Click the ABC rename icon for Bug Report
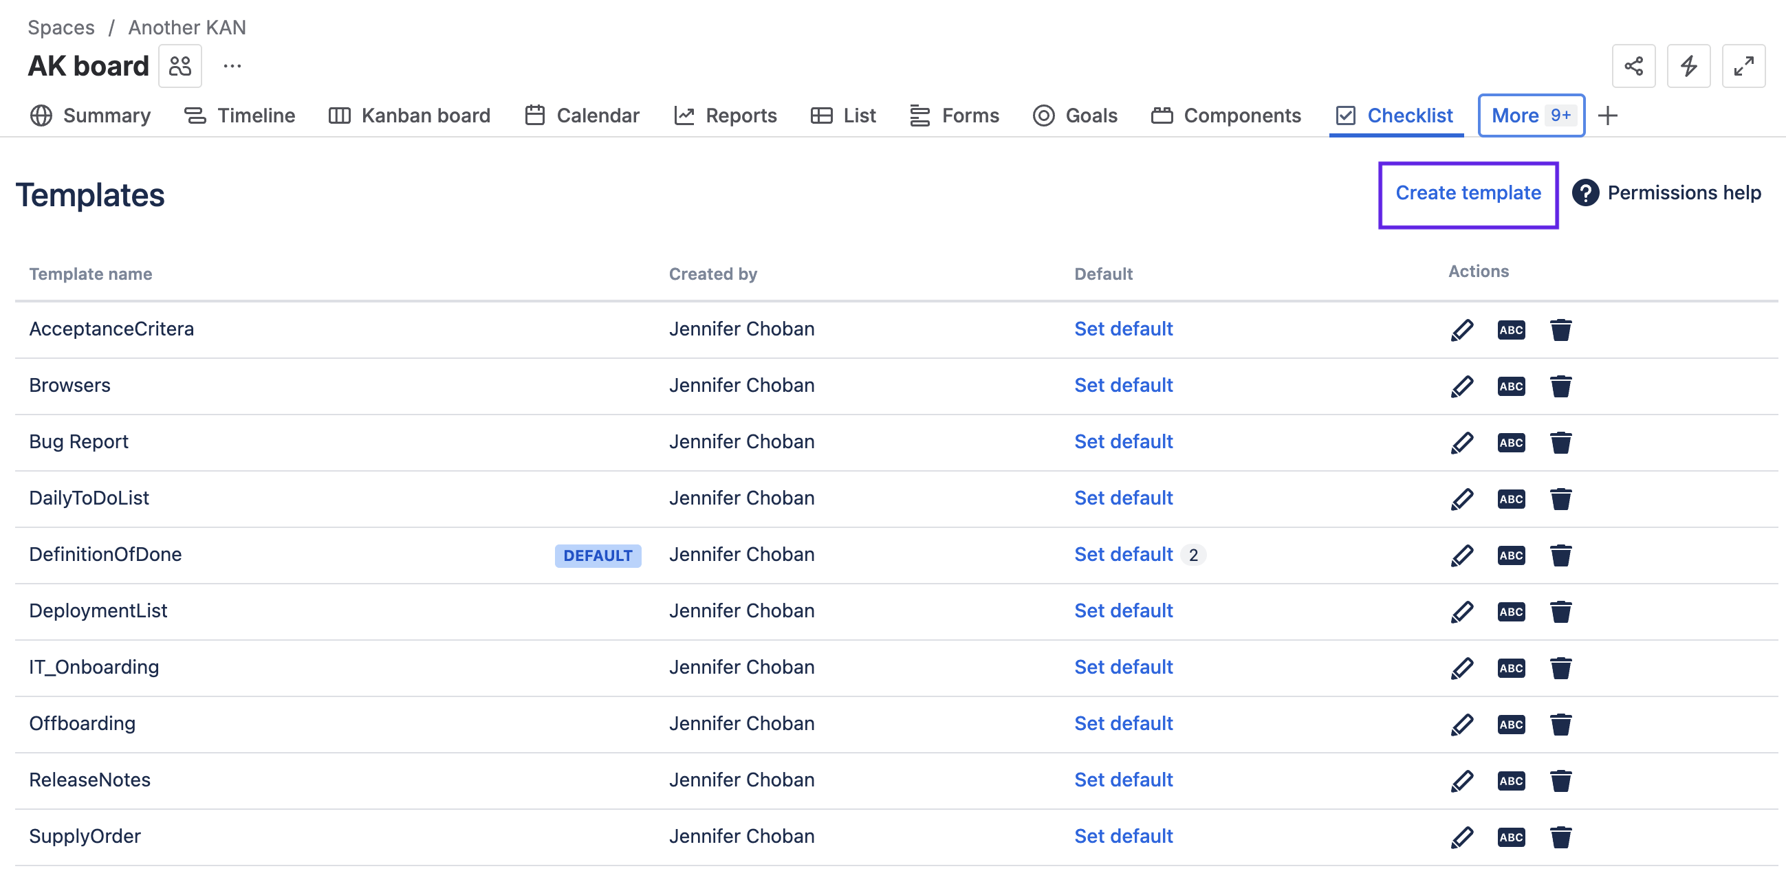The width and height of the screenshot is (1786, 893). click(1511, 442)
